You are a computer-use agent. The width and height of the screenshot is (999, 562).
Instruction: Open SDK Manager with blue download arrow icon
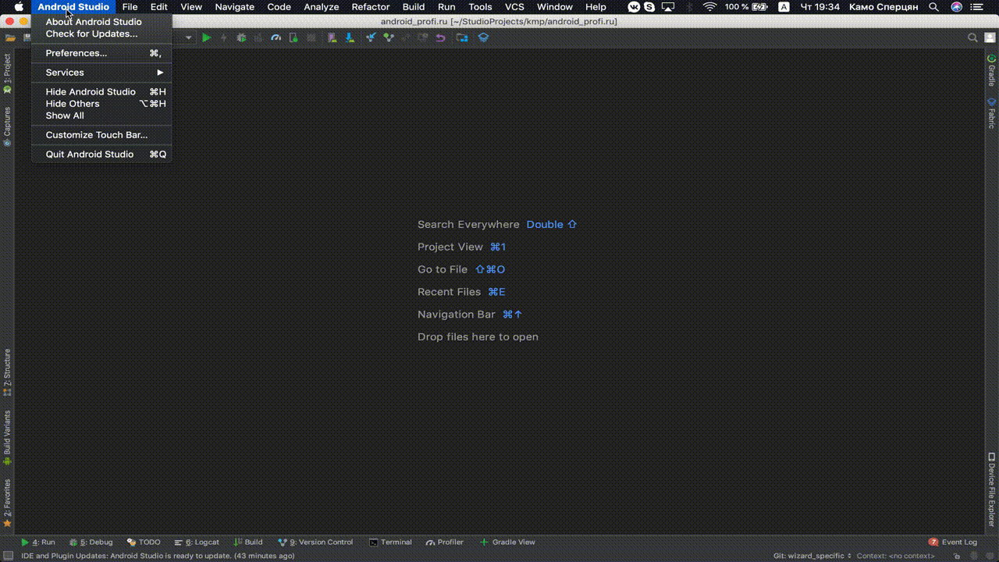point(349,37)
